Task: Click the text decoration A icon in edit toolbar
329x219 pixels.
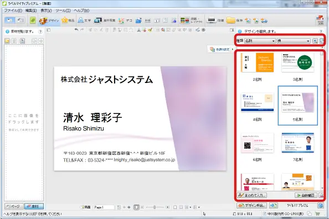Action: (x=138, y=30)
